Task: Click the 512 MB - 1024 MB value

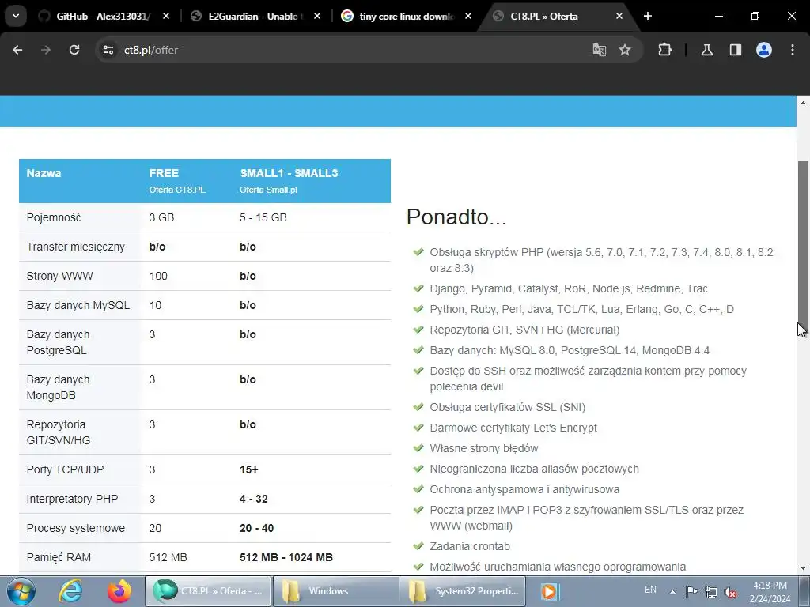Action: 286,557
